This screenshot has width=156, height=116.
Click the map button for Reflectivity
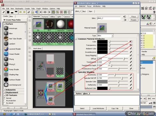click(x=131, y=85)
